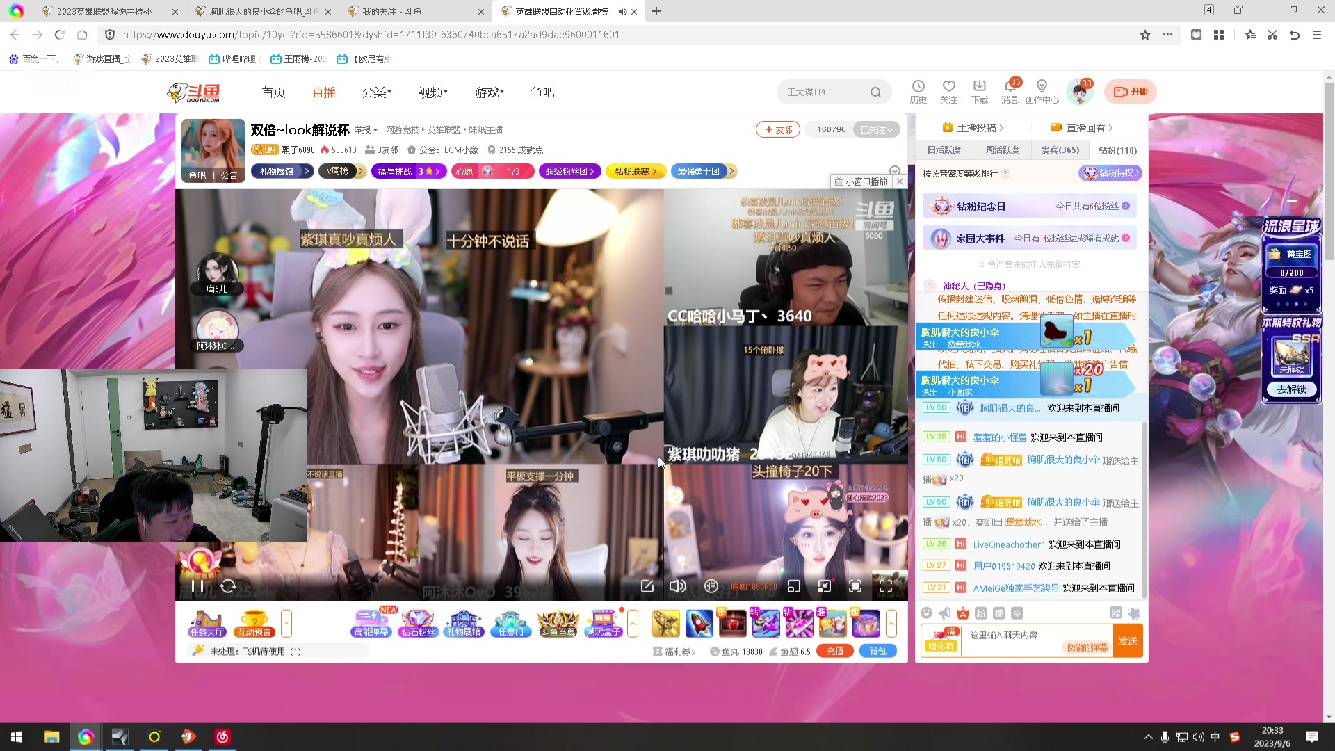Open NetEase Cloud Music in the taskbar
The height and width of the screenshot is (751, 1335).
pyautogui.click(x=222, y=737)
